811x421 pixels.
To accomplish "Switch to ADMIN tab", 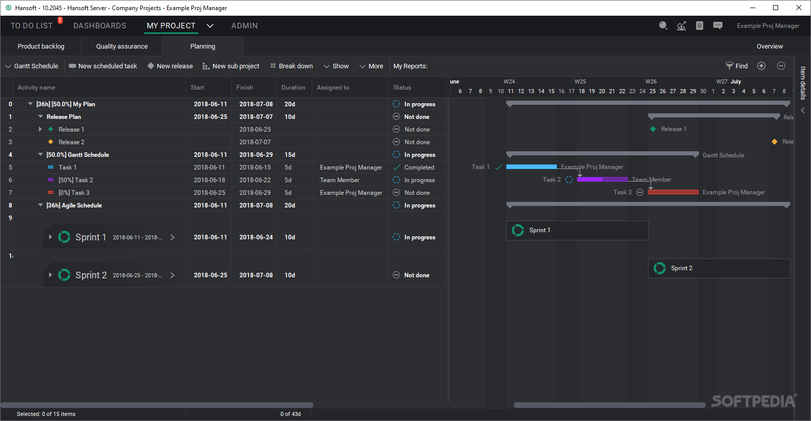I will click(x=245, y=26).
